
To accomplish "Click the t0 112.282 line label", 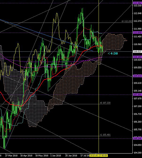I will [127, 21].
